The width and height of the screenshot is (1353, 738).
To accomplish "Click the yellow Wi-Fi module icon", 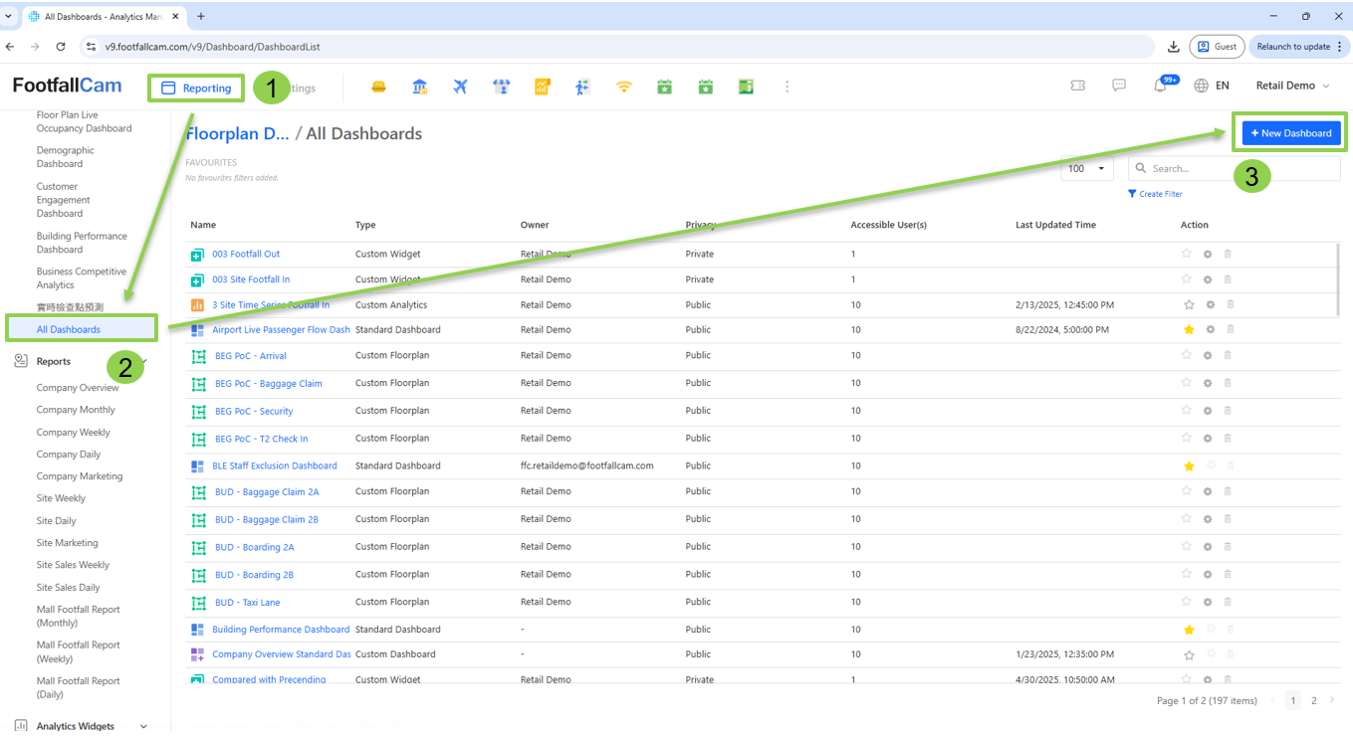I will coord(624,88).
